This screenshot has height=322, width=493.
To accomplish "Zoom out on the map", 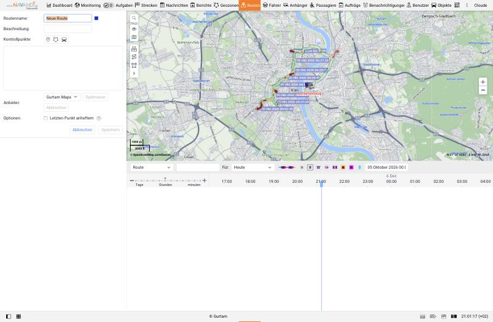I will 483,90.
